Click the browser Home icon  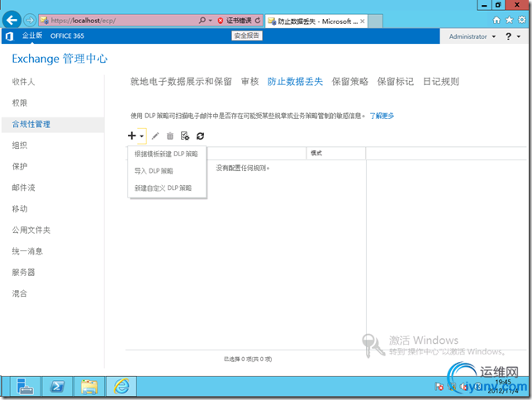(x=496, y=20)
